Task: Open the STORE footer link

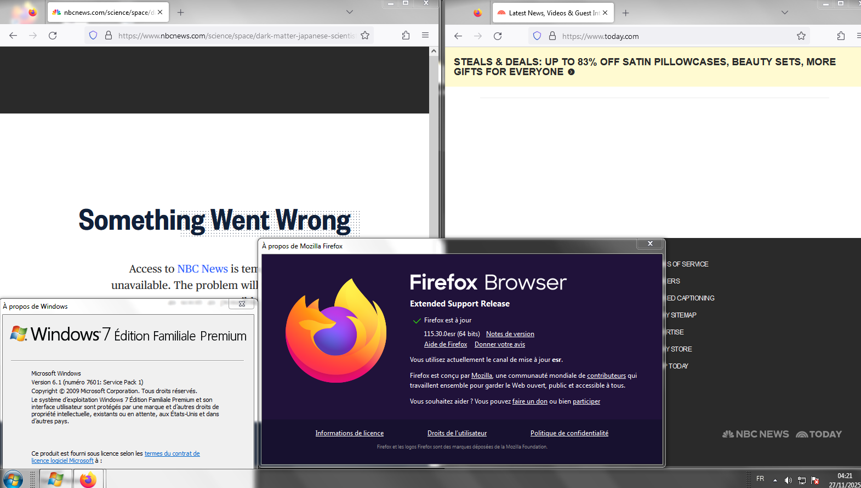Action: click(x=680, y=349)
